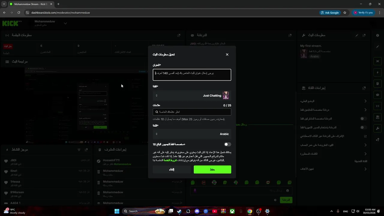Screen dimensions: 384x216
Task: Click the username 1Hessa in activity feed
Action: pyautogui.click(x=15, y=181)
